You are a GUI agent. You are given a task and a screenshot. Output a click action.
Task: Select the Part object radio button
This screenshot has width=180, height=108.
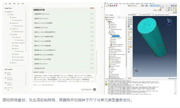(165, 15)
